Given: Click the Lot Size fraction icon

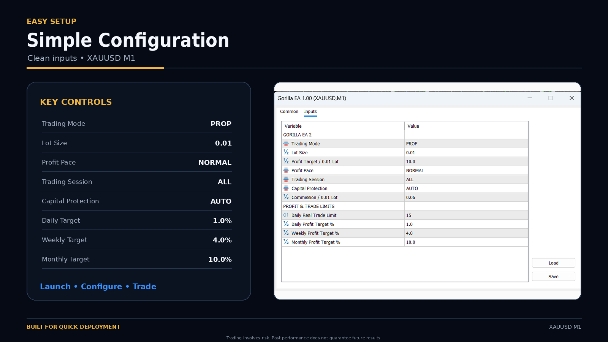Looking at the screenshot, I should pos(286,152).
